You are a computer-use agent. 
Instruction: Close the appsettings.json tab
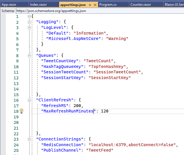[x=95, y=5]
